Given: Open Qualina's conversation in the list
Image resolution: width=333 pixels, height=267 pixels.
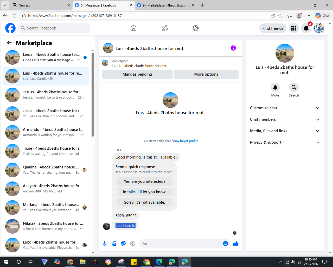Looking at the screenshot, I should click(46, 170).
